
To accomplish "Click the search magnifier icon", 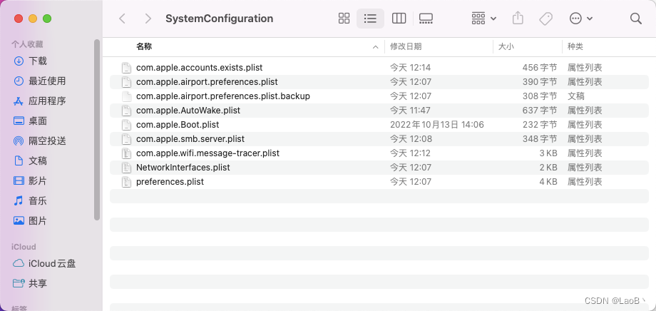I will tap(635, 19).
